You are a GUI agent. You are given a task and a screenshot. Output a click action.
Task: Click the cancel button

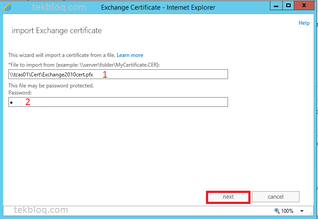[275, 196]
